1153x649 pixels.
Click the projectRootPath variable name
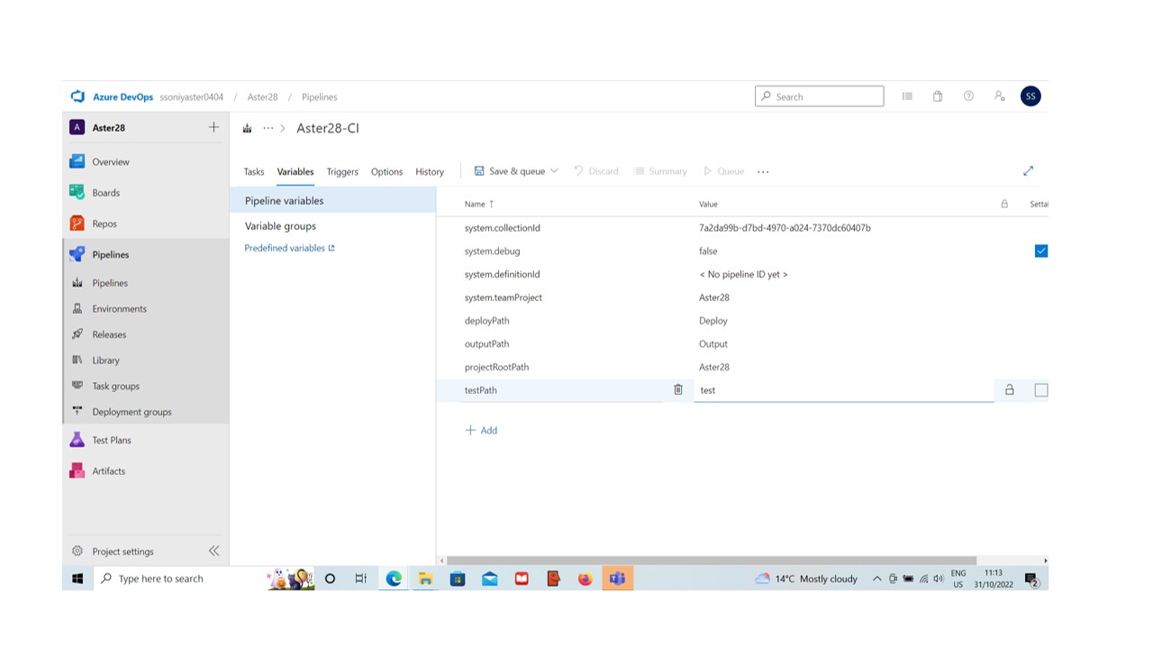point(496,367)
